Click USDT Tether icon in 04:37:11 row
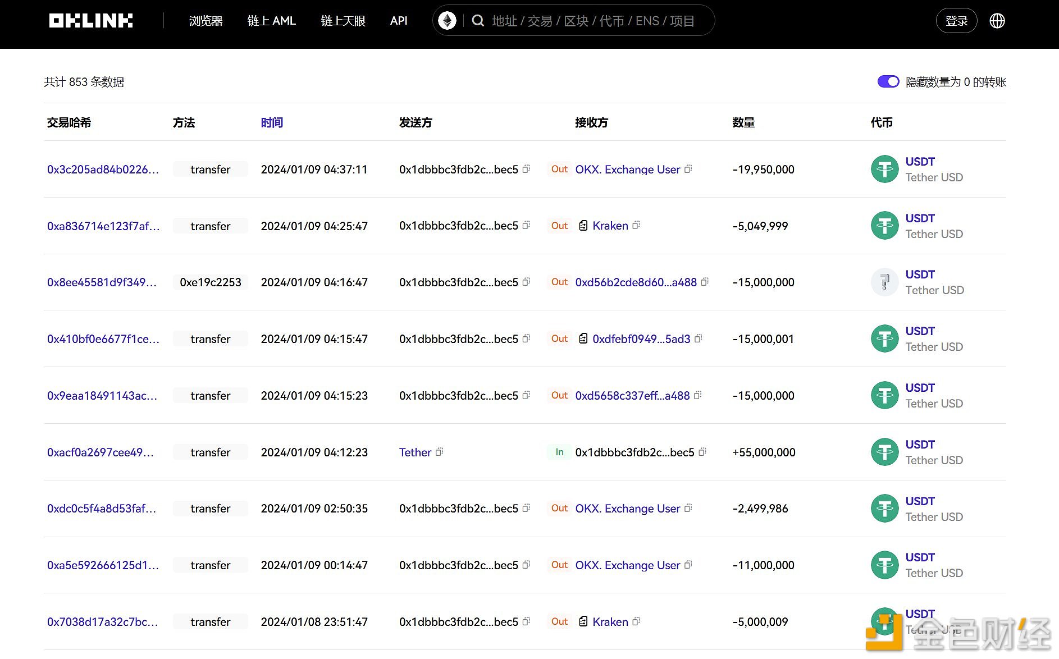 tap(885, 169)
